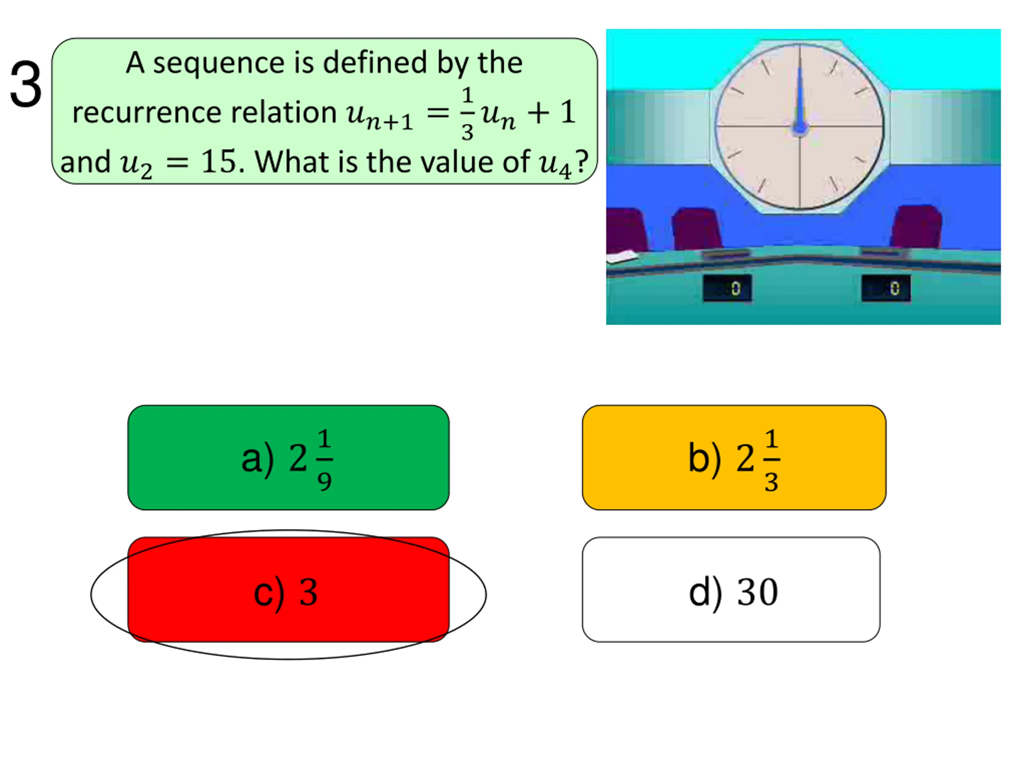Select white answer d) 30
This screenshot has width=1026, height=770.
(731, 590)
